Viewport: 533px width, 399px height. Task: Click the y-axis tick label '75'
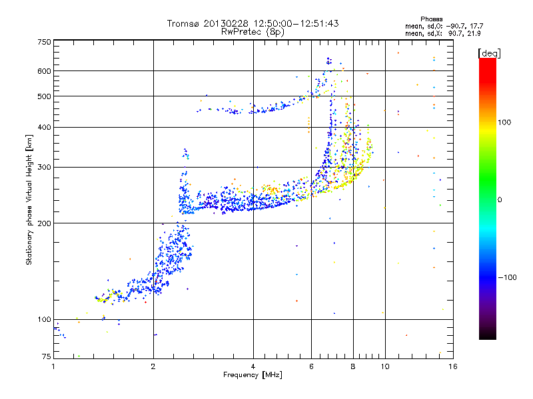(x=47, y=356)
